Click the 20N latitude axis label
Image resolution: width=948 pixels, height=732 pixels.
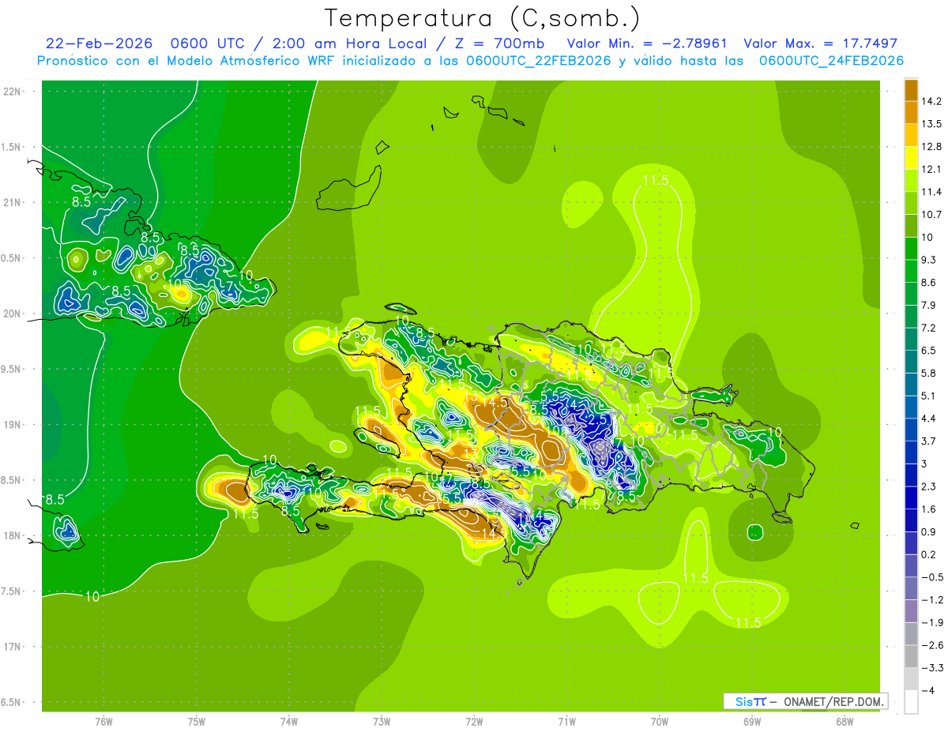click(x=12, y=313)
